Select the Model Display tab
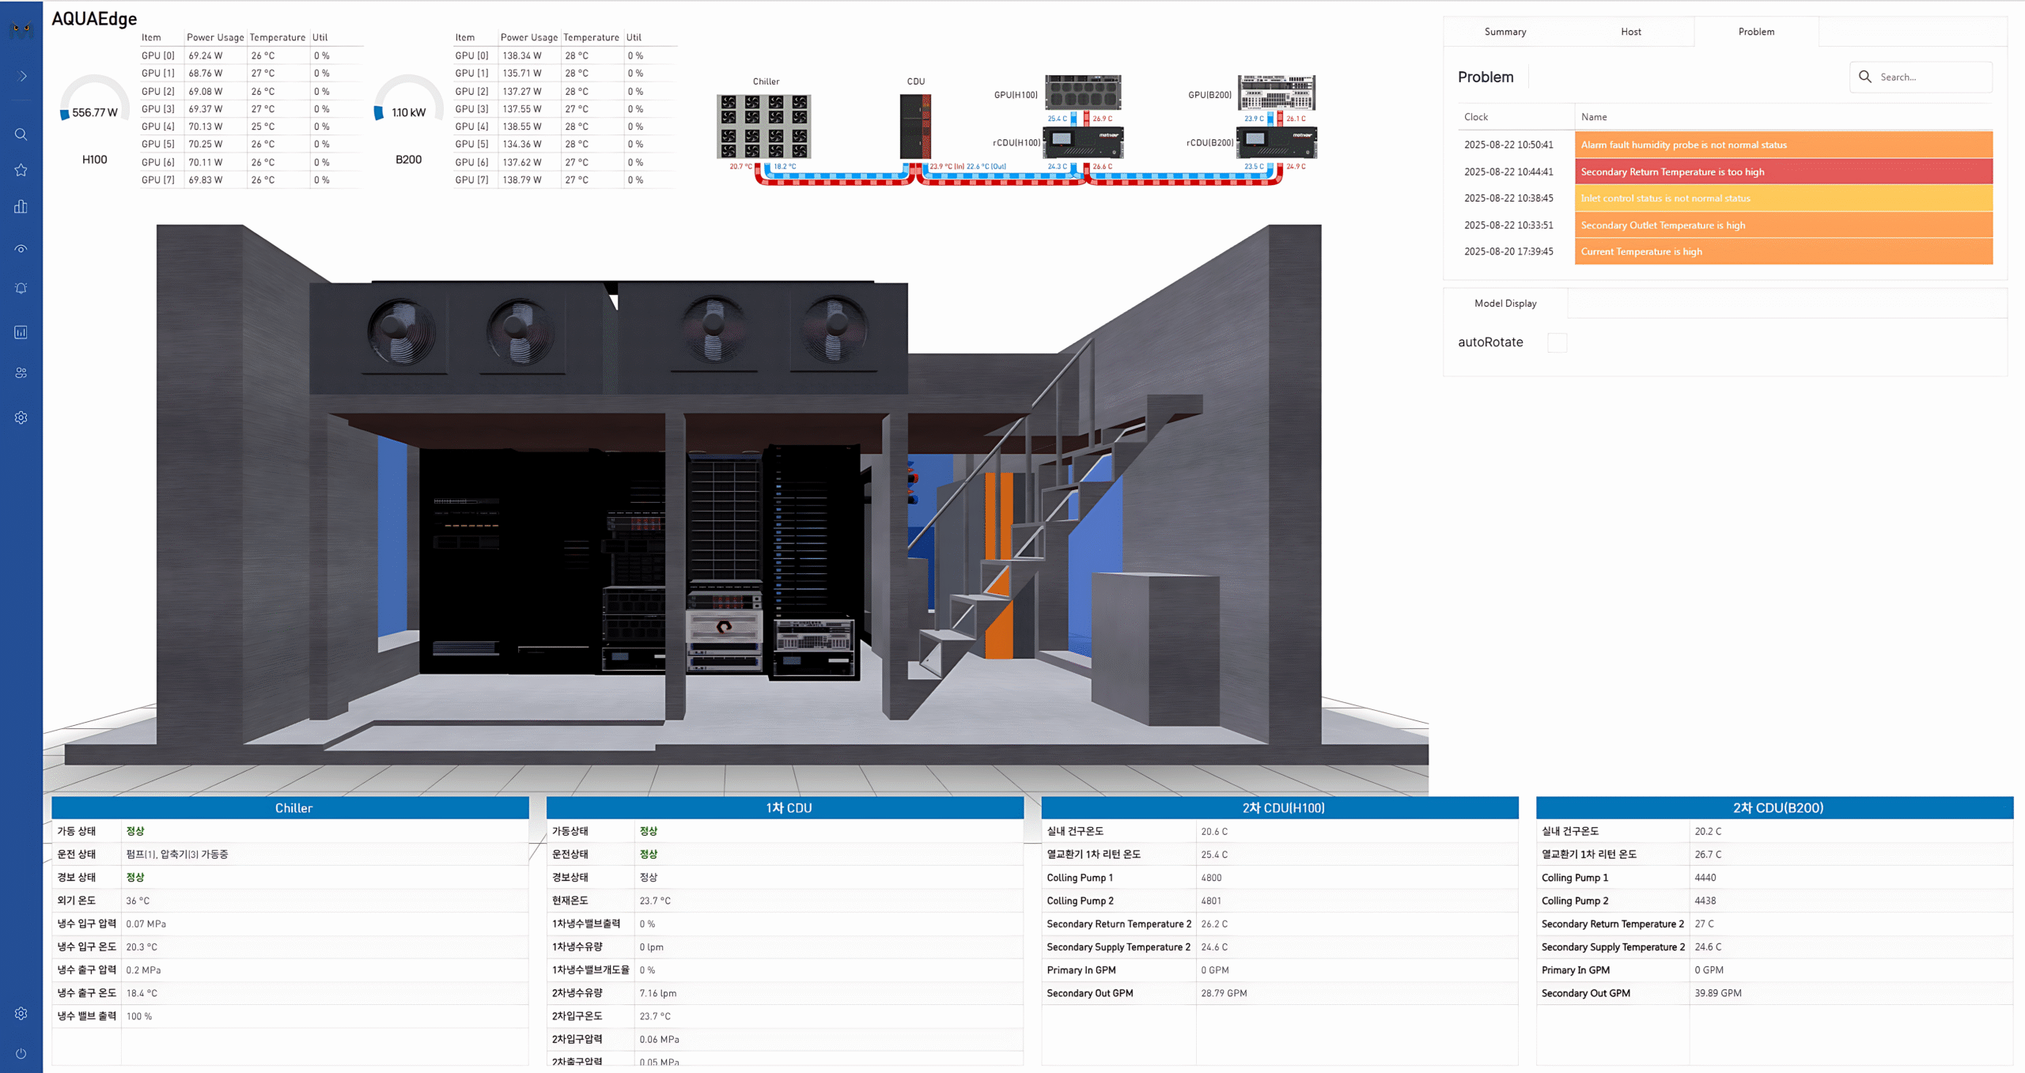 [1505, 304]
